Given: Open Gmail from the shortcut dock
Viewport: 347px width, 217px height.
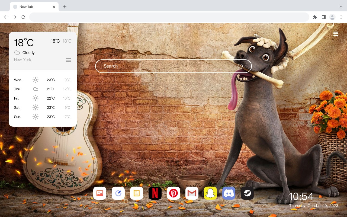Looking at the screenshot, I should 192,193.
